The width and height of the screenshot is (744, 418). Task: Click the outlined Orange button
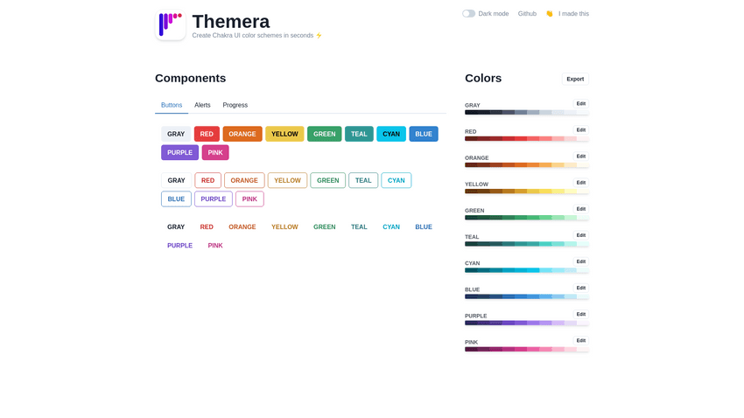tap(244, 180)
